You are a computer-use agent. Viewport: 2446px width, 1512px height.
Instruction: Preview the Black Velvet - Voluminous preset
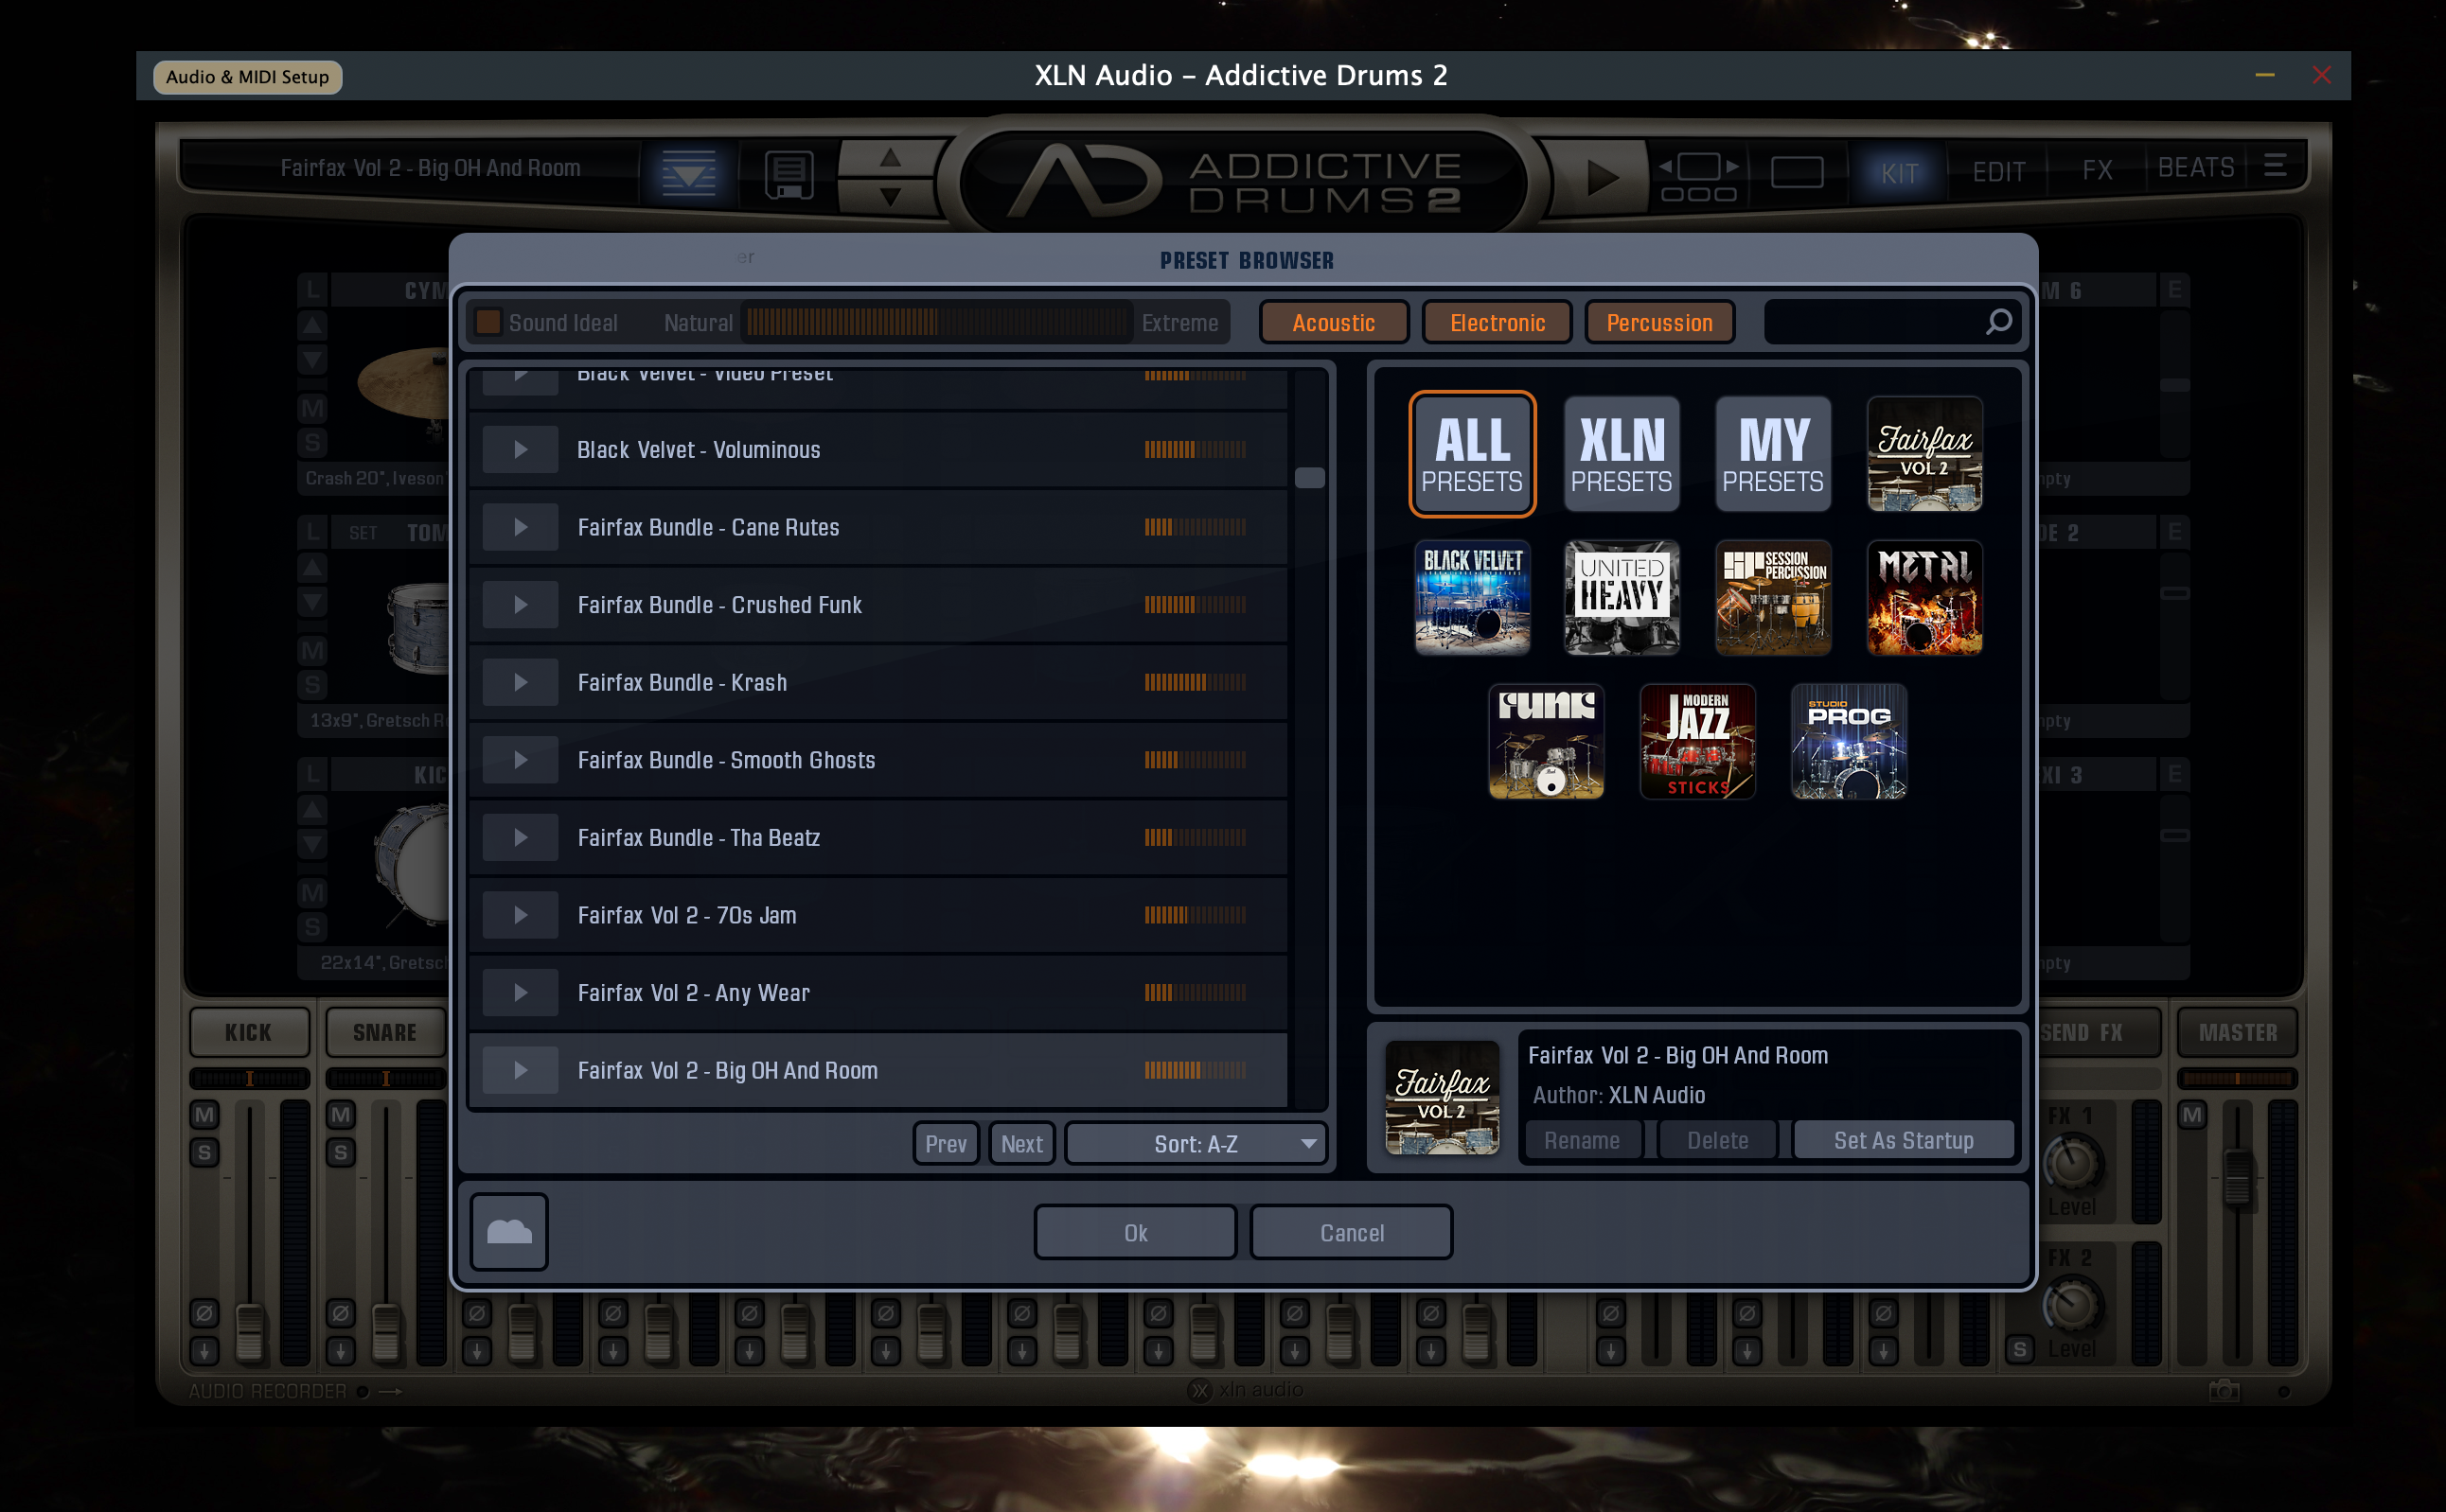coord(520,450)
